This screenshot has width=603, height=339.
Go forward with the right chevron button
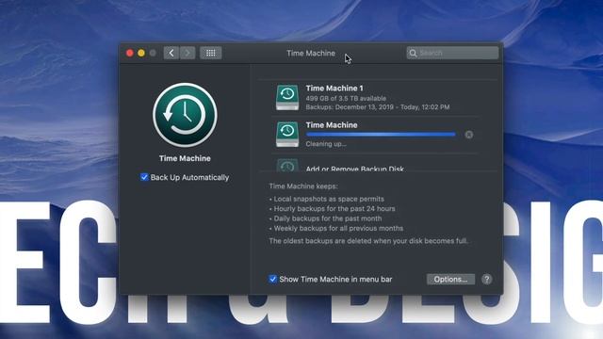(187, 53)
